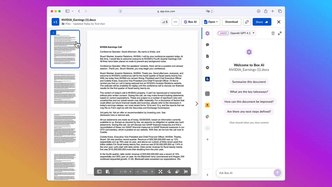The height and width of the screenshot is (187, 332).
Task: Toggle the thumbnails panel in the viewer toolbar
Action: point(99,172)
